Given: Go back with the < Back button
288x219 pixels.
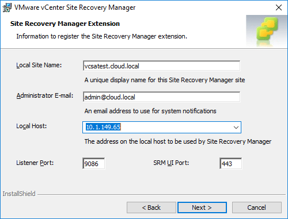Looking at the screenshot, I should (151, 208).
